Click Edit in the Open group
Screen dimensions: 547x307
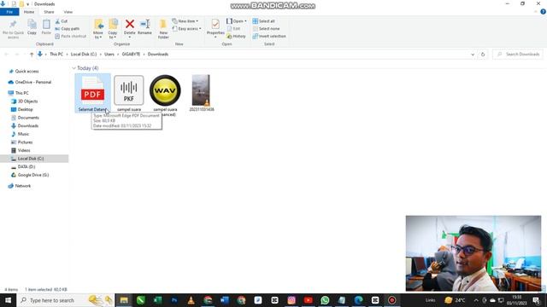(x=233, y=28)
